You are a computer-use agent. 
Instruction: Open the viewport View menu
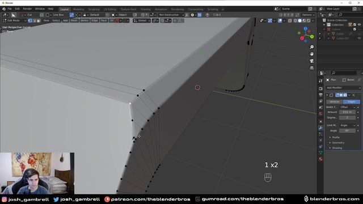pos(46,20)
